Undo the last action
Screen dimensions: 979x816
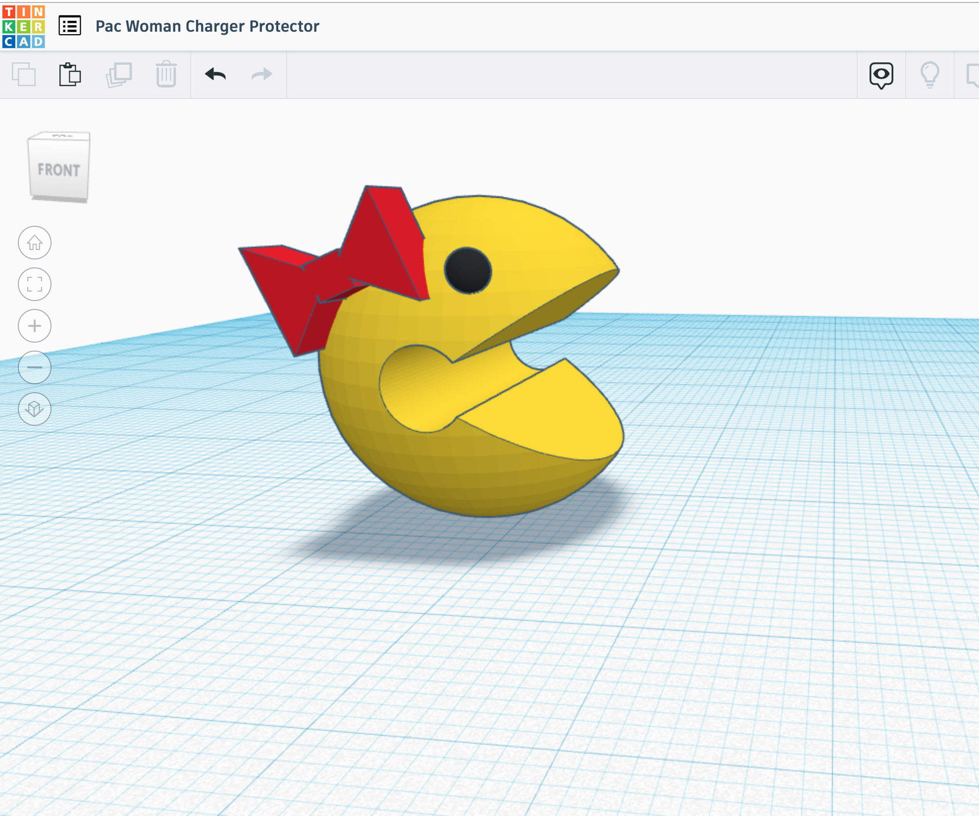click(215, 75)
